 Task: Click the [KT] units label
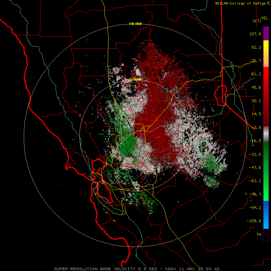click(257, 21)
